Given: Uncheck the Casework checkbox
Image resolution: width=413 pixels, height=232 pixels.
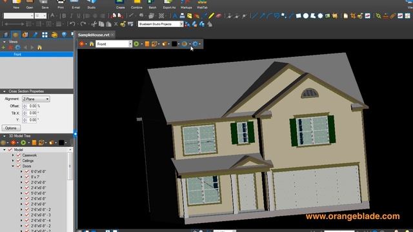Looking at the screenshot, I should [x=19, y=155].
